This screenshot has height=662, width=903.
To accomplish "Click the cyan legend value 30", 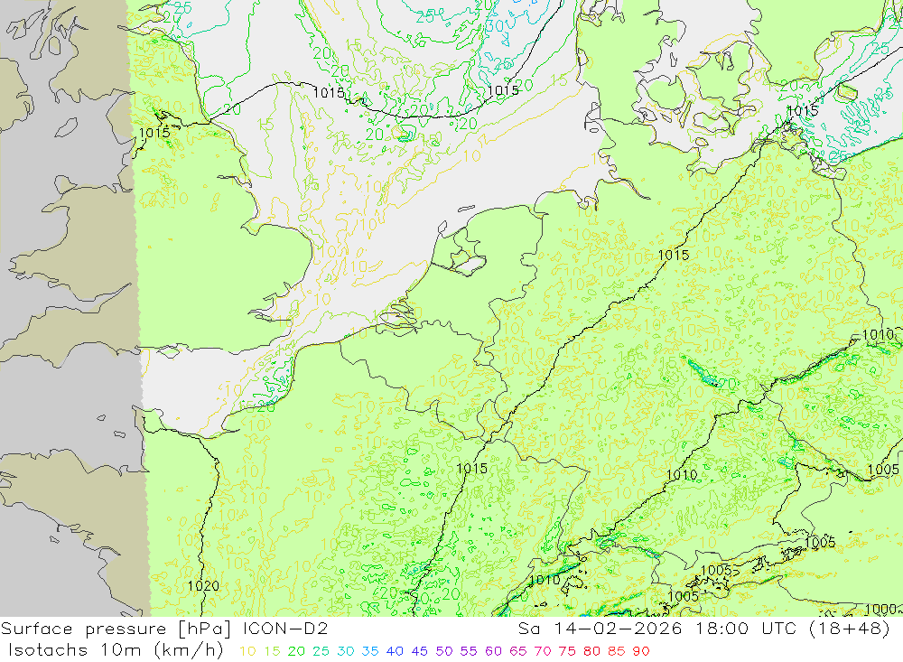I will [346, 652].
